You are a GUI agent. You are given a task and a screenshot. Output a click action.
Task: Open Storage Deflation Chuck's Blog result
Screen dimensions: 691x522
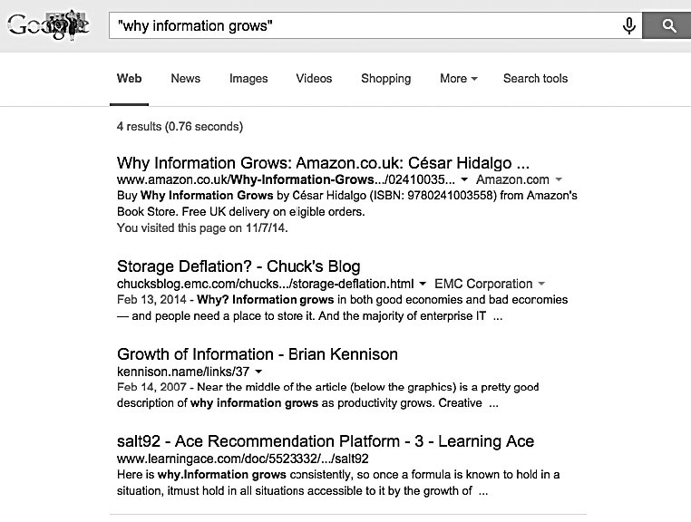pos(238,266)
